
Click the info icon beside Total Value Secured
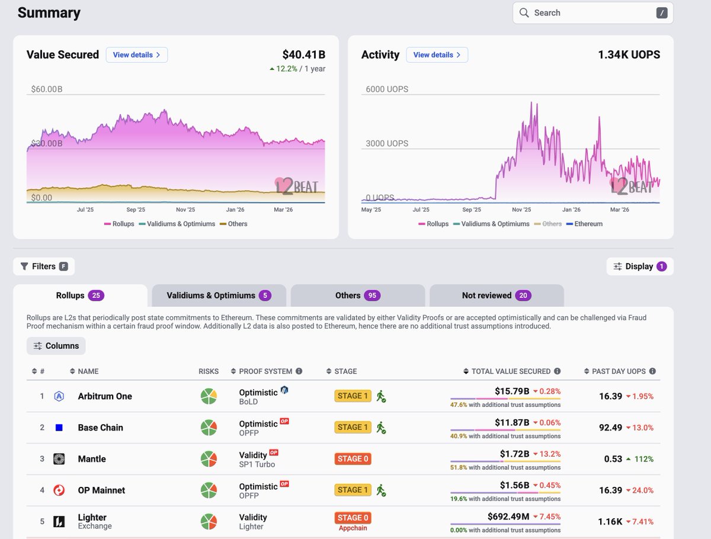click(x=557, y=371)
